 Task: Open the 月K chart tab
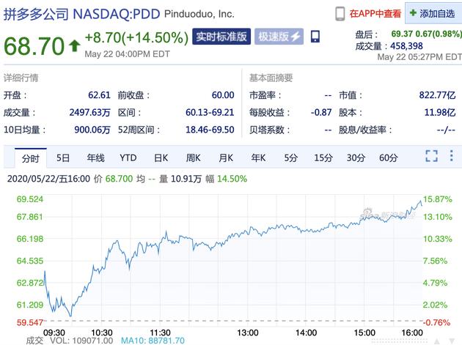[226, 158]
